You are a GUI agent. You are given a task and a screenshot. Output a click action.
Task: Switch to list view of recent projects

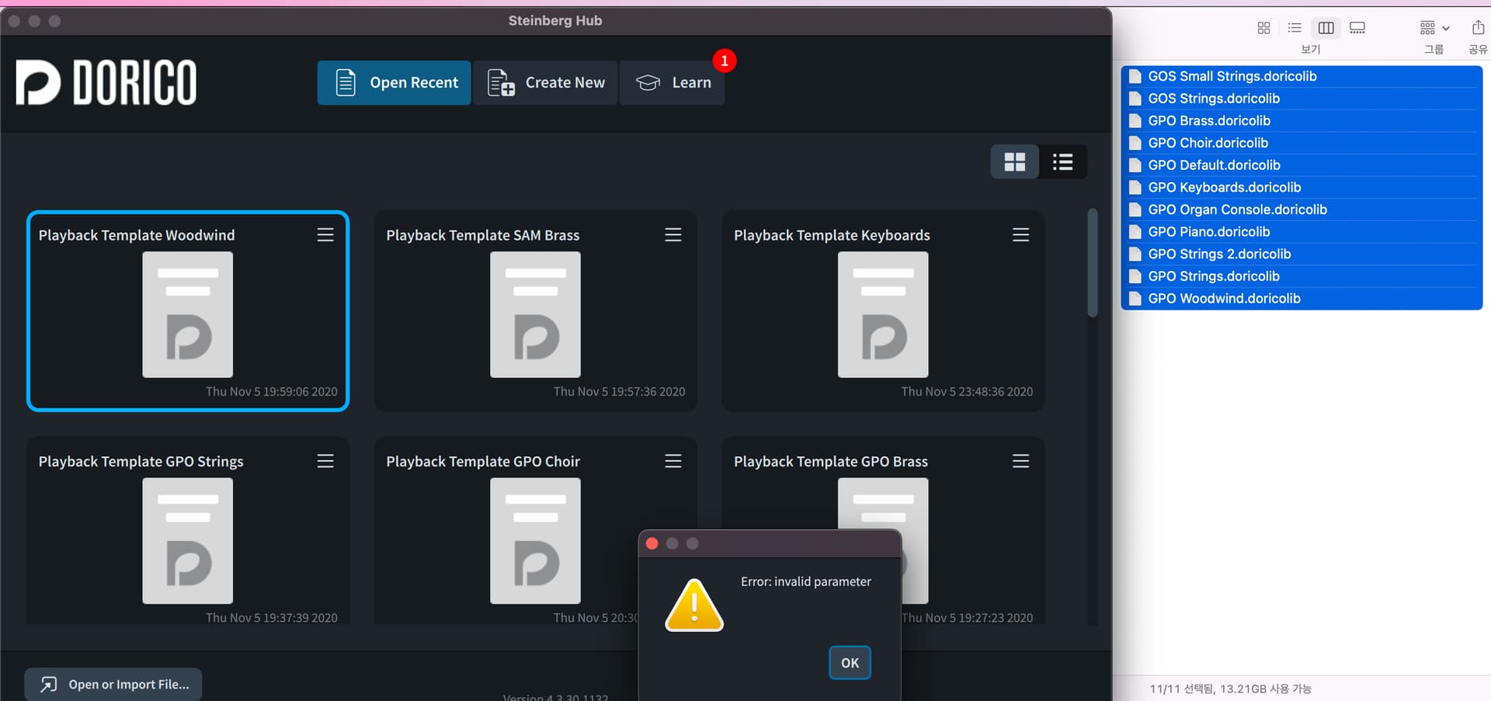(1062, 161)
